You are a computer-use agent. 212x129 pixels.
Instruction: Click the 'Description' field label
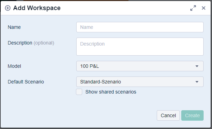coord(20,43)
